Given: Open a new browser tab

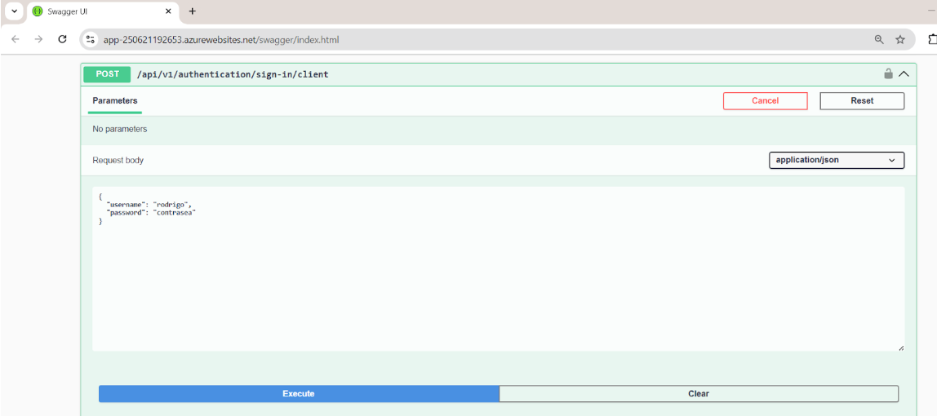Looking at the screenshot, I should coord(192,11).
